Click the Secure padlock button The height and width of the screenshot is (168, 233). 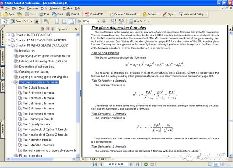pos(149,14)
